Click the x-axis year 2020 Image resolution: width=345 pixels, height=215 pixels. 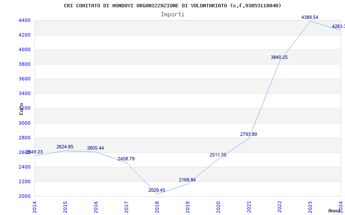pyautogui.click(x=218, y=207)
